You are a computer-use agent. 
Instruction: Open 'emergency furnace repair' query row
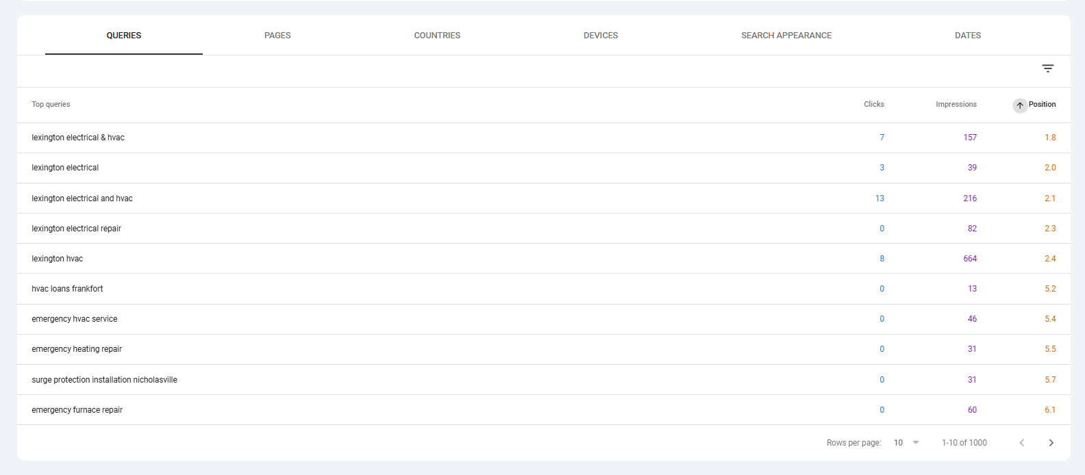click(x=77, y=410)
